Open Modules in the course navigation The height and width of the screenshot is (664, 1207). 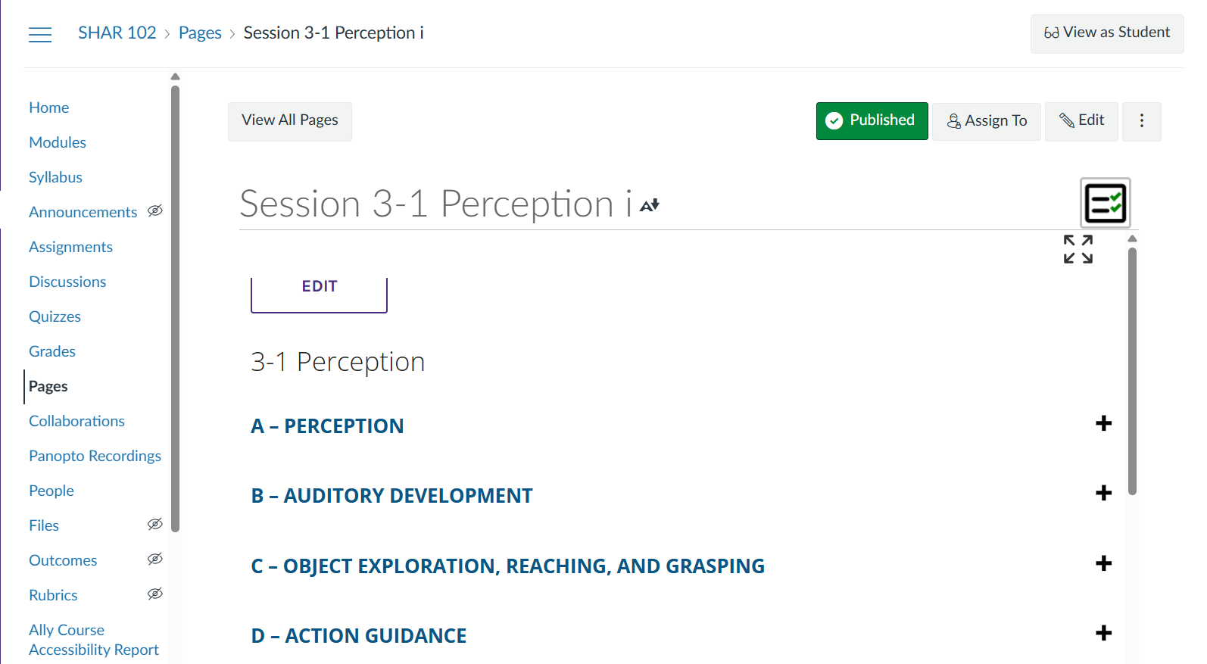58,142
